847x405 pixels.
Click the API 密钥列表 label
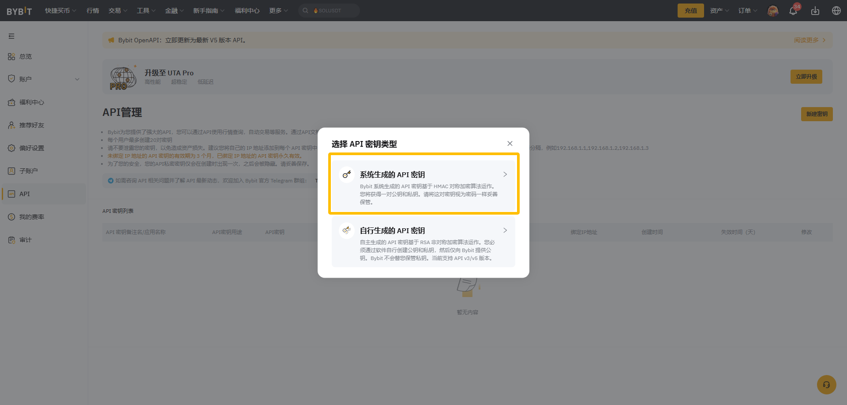(x=118, y=211)
